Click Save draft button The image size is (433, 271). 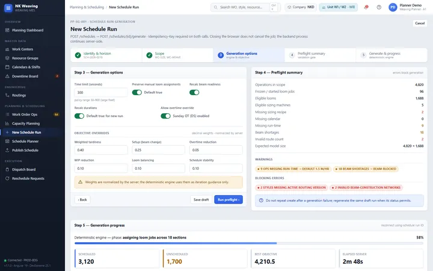201,200
